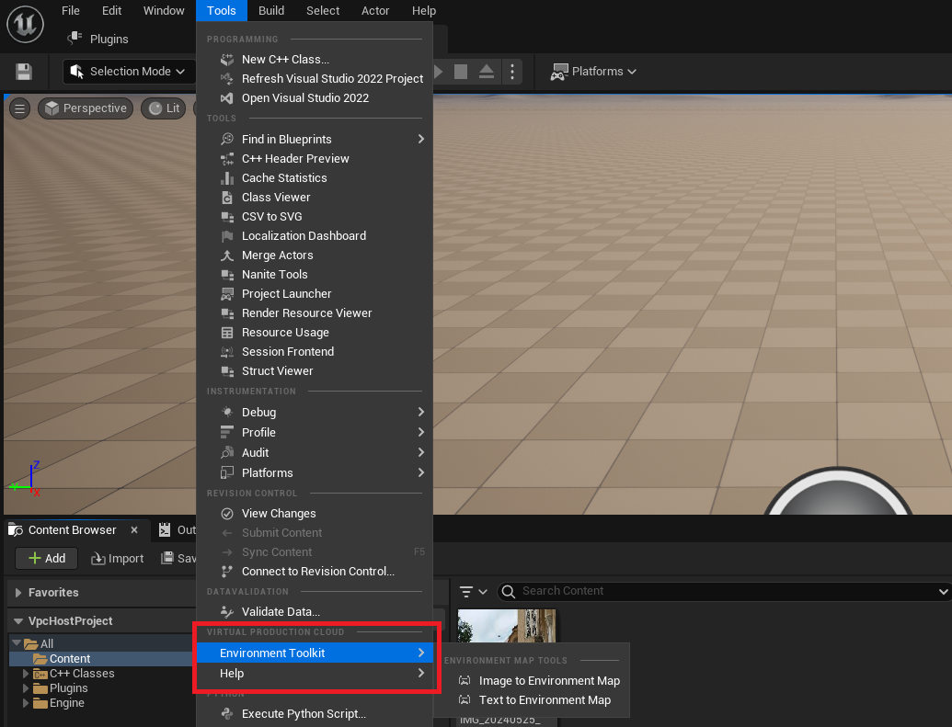Toggle the Perspective viewport button

point(86,108)
